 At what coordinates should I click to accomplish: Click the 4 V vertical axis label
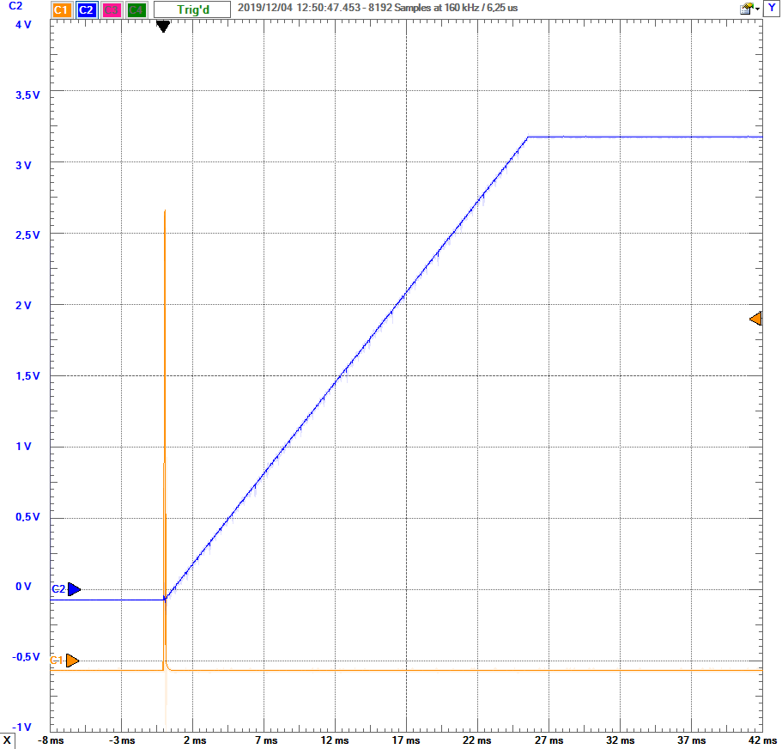coord(24,24)
